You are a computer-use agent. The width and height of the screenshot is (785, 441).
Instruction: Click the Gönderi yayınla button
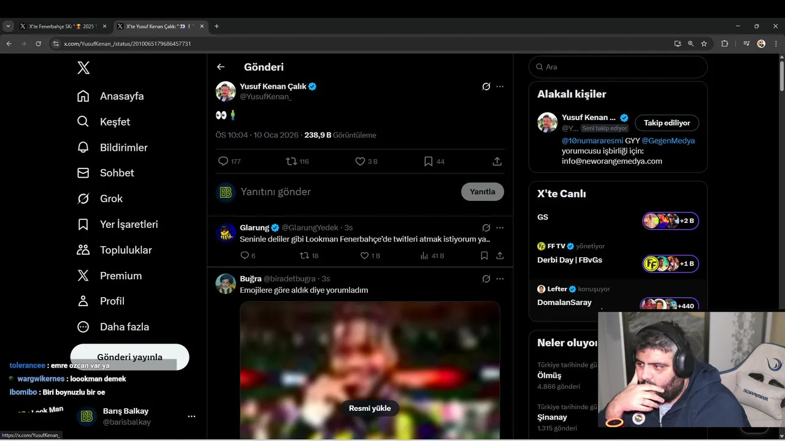point(129,357)
